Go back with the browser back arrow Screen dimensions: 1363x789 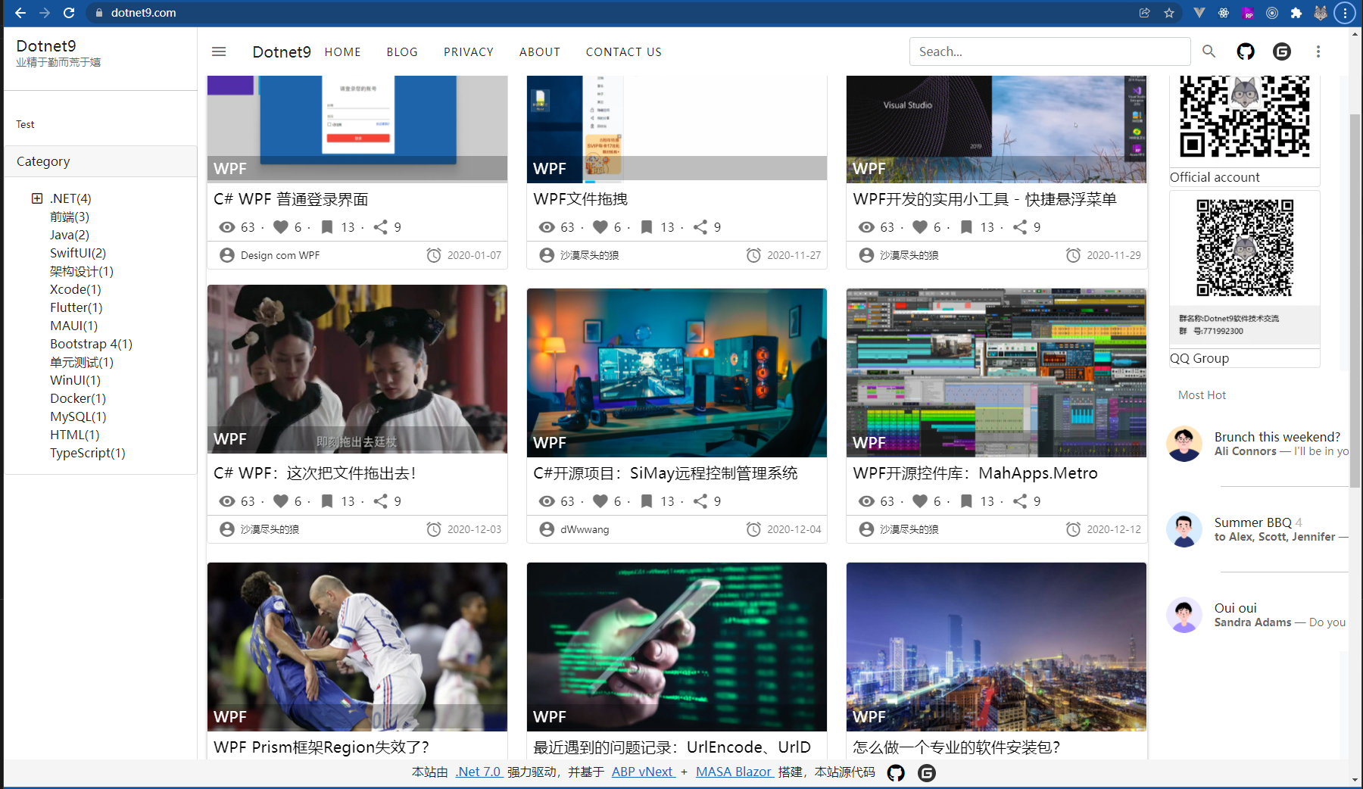click(x=20, y=13)
